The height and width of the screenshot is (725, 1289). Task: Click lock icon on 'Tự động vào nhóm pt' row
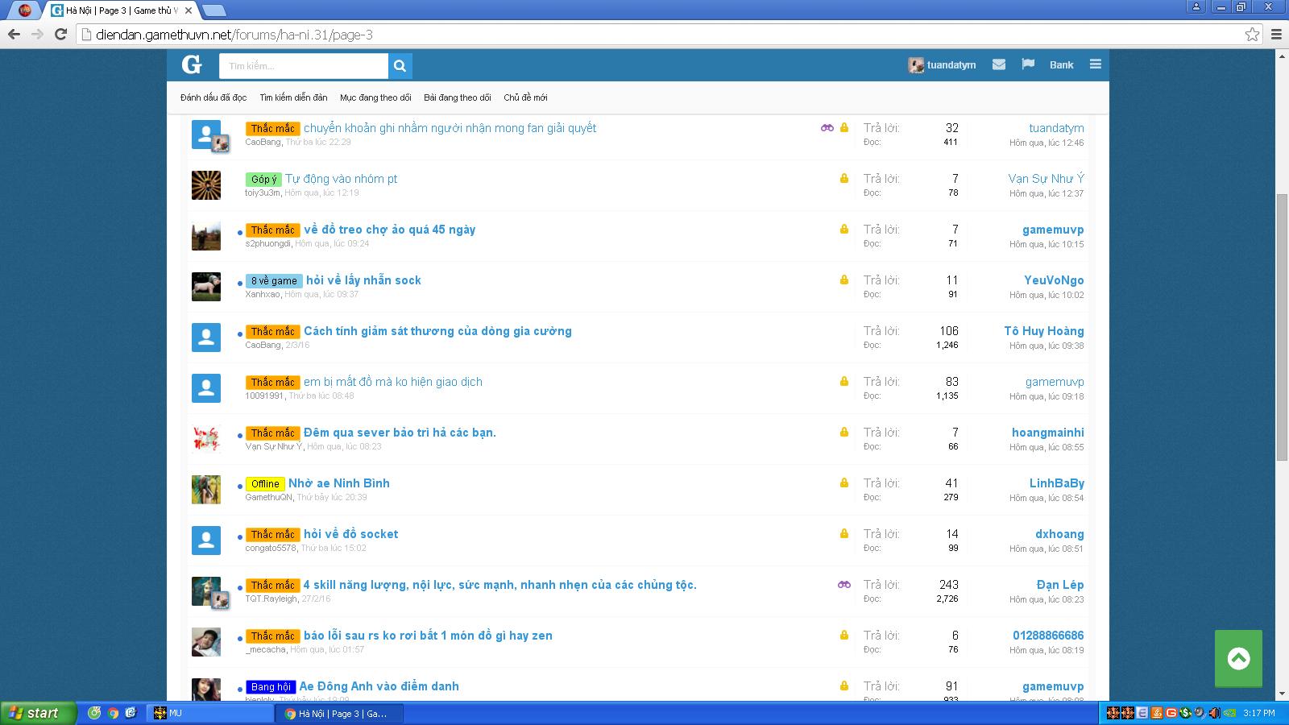coord(844,178)
